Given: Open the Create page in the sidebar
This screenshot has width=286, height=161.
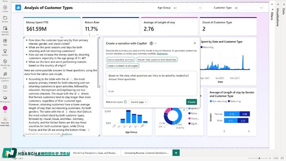Looking at the screenshot, I should (5, 9).
